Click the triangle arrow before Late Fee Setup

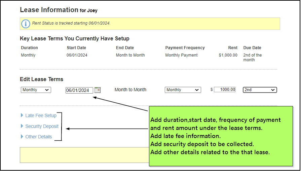tap(22, 115)
